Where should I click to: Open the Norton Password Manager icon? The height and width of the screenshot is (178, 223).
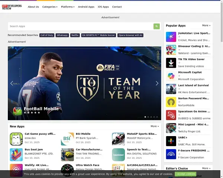coord(171,102)
